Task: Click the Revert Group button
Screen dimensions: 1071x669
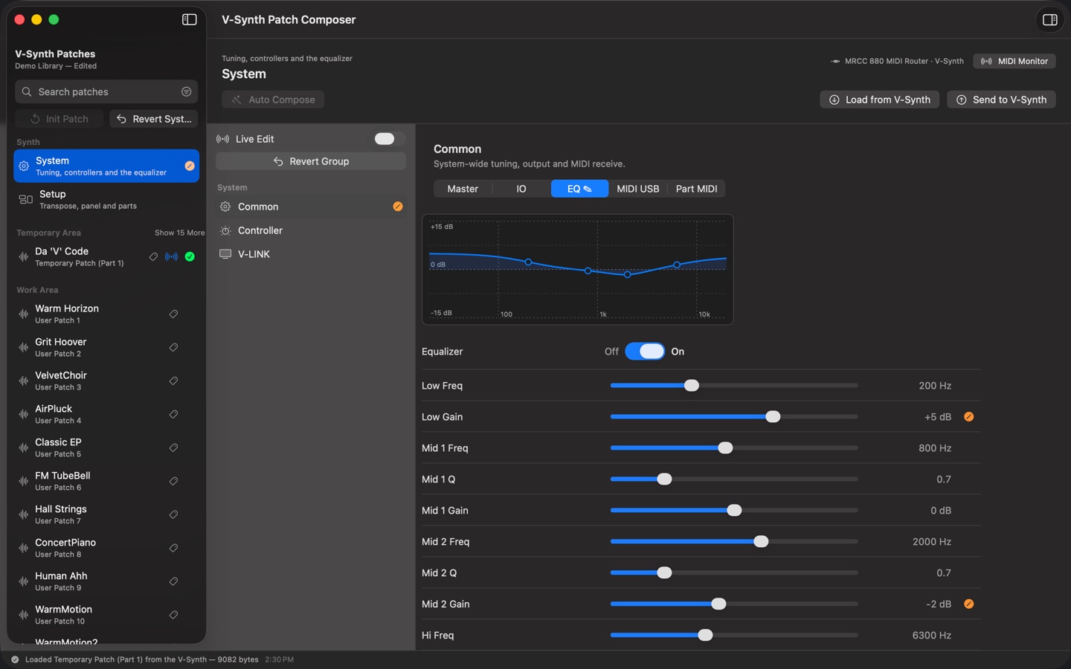Action: click(311, 161)
